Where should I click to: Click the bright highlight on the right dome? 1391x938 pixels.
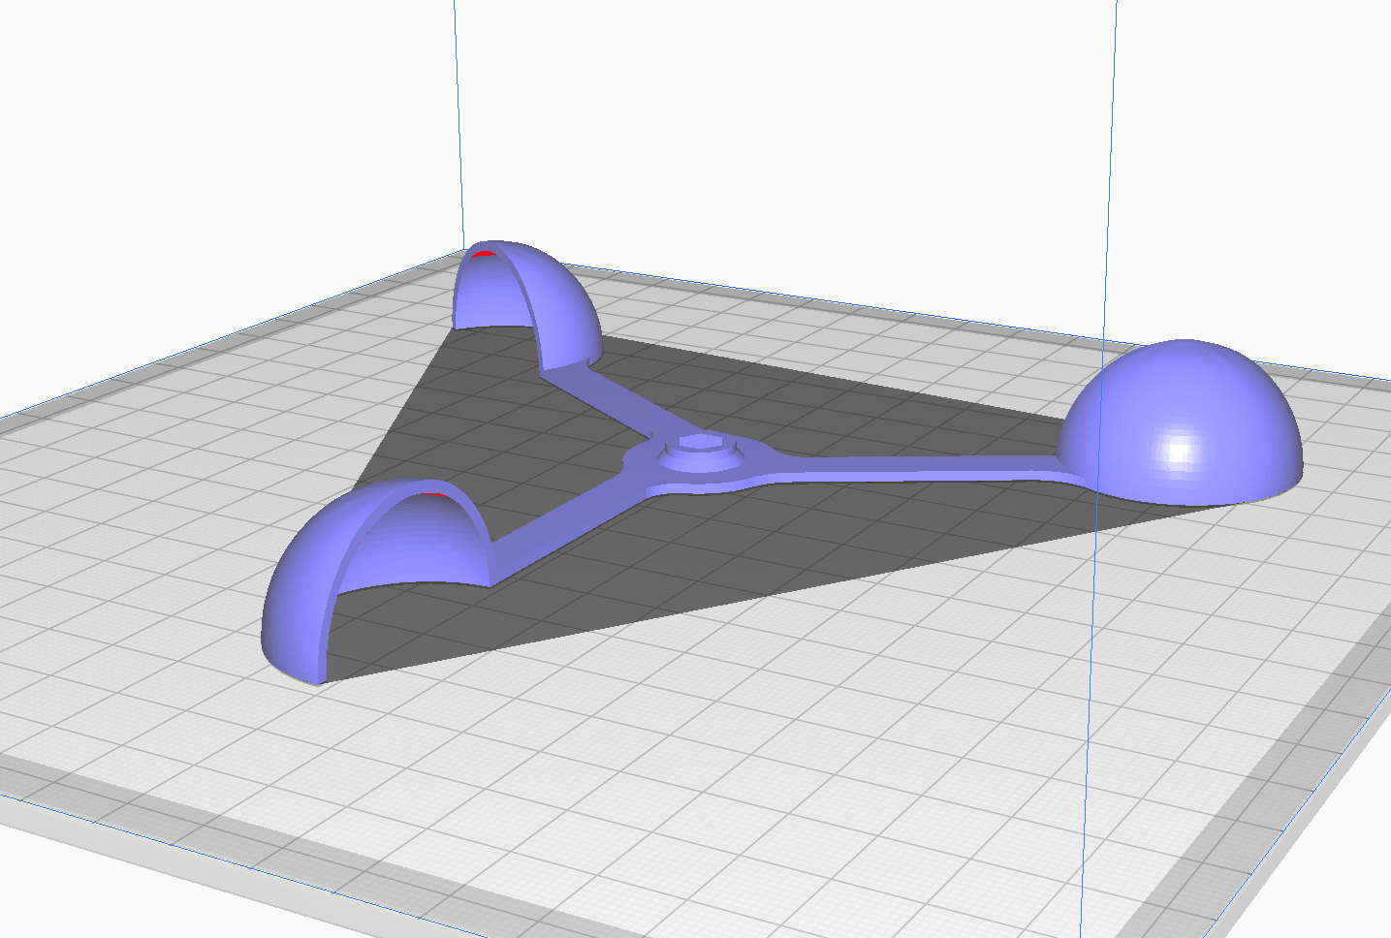1180,450
